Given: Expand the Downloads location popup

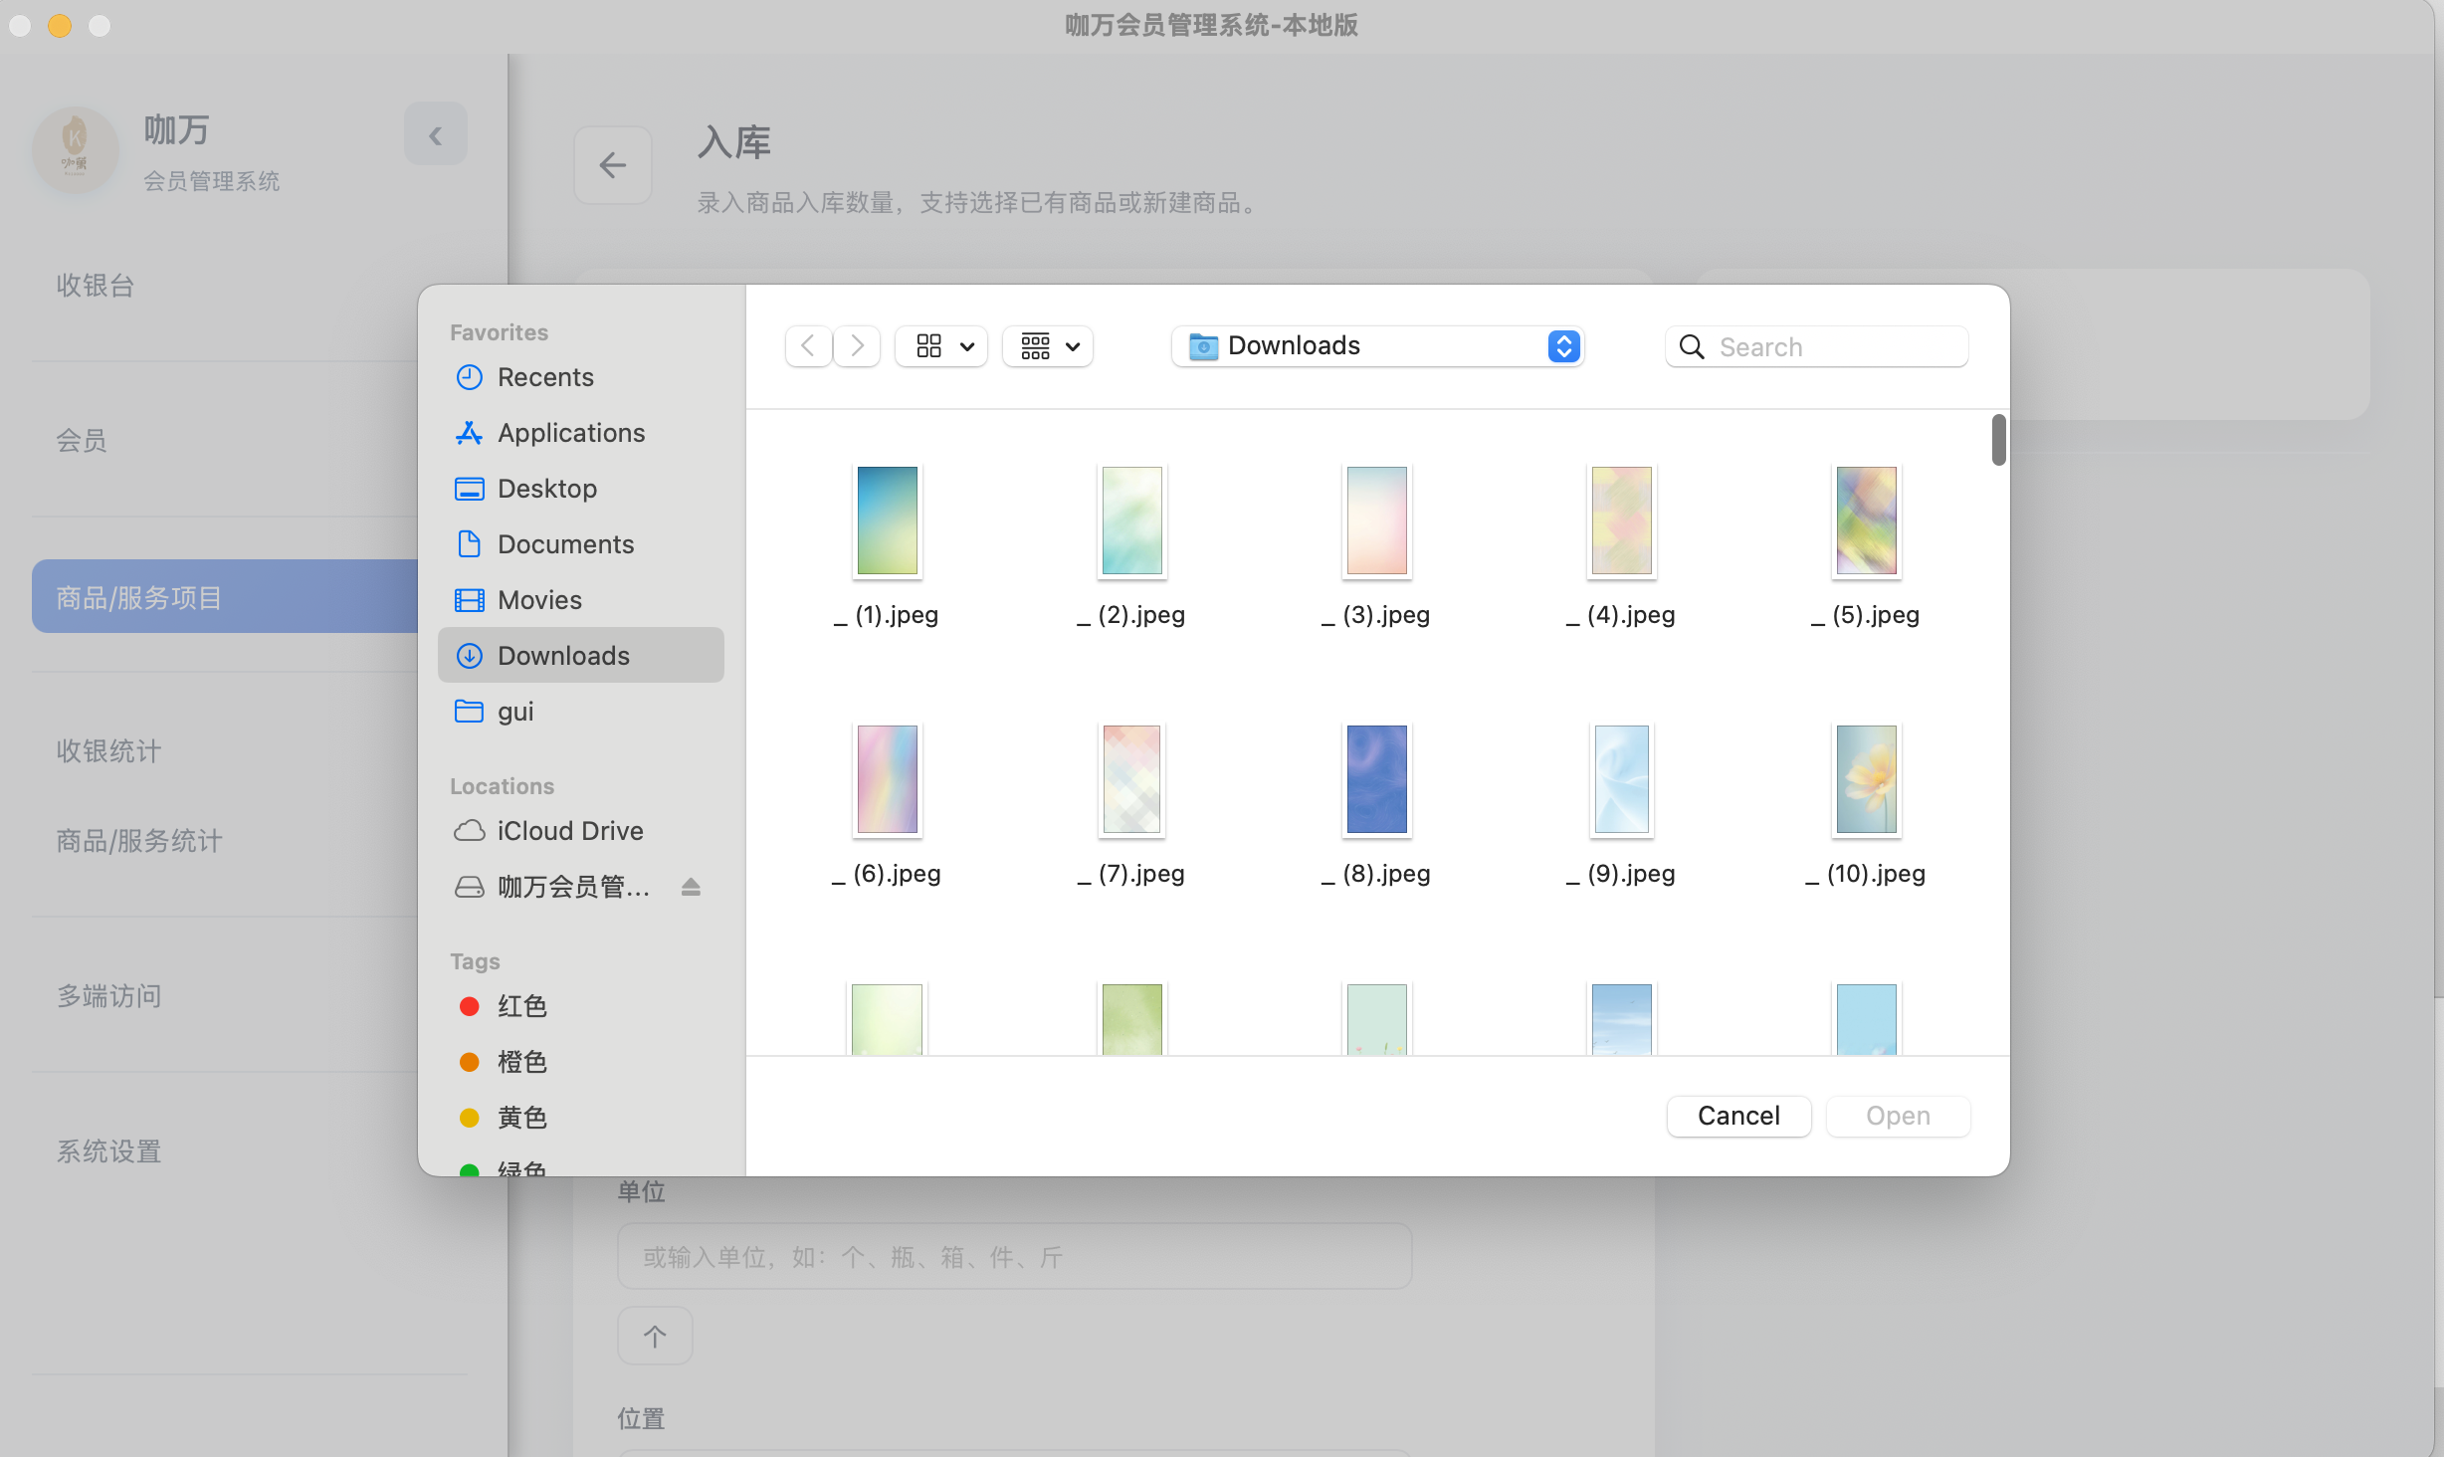Looking at the screenshot, I should coord(1562,346).
